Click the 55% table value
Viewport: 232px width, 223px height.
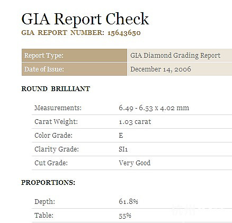pyautogui.click(x=125, y=216)
